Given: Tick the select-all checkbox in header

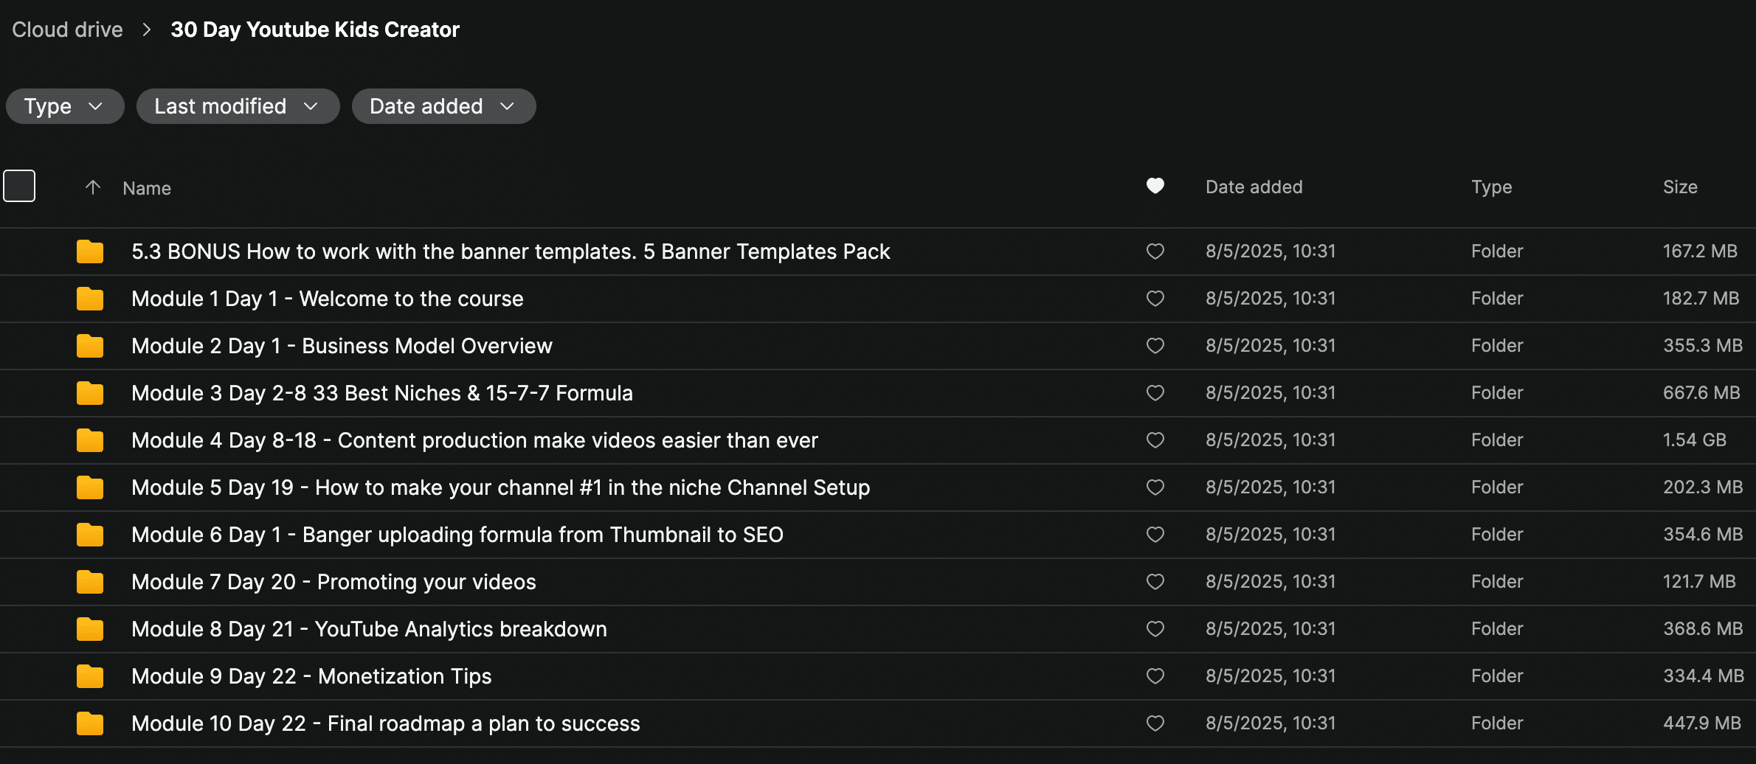Looking at the screenshot, I should point(19,186).
